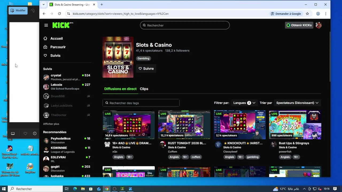Open the hamburger sidebar menu on Kick
The image size is (342, 192).
[46, 25]
